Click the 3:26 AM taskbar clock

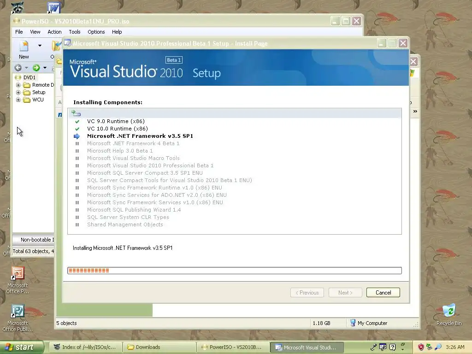[x=455, y=347]
